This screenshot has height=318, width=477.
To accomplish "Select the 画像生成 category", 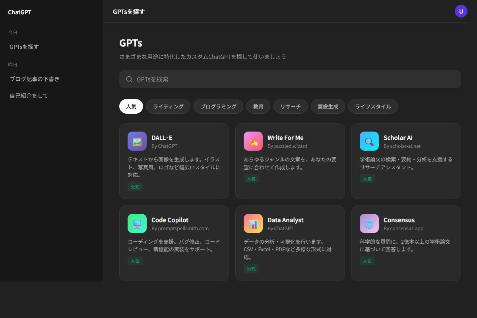I will click(328, 106).
